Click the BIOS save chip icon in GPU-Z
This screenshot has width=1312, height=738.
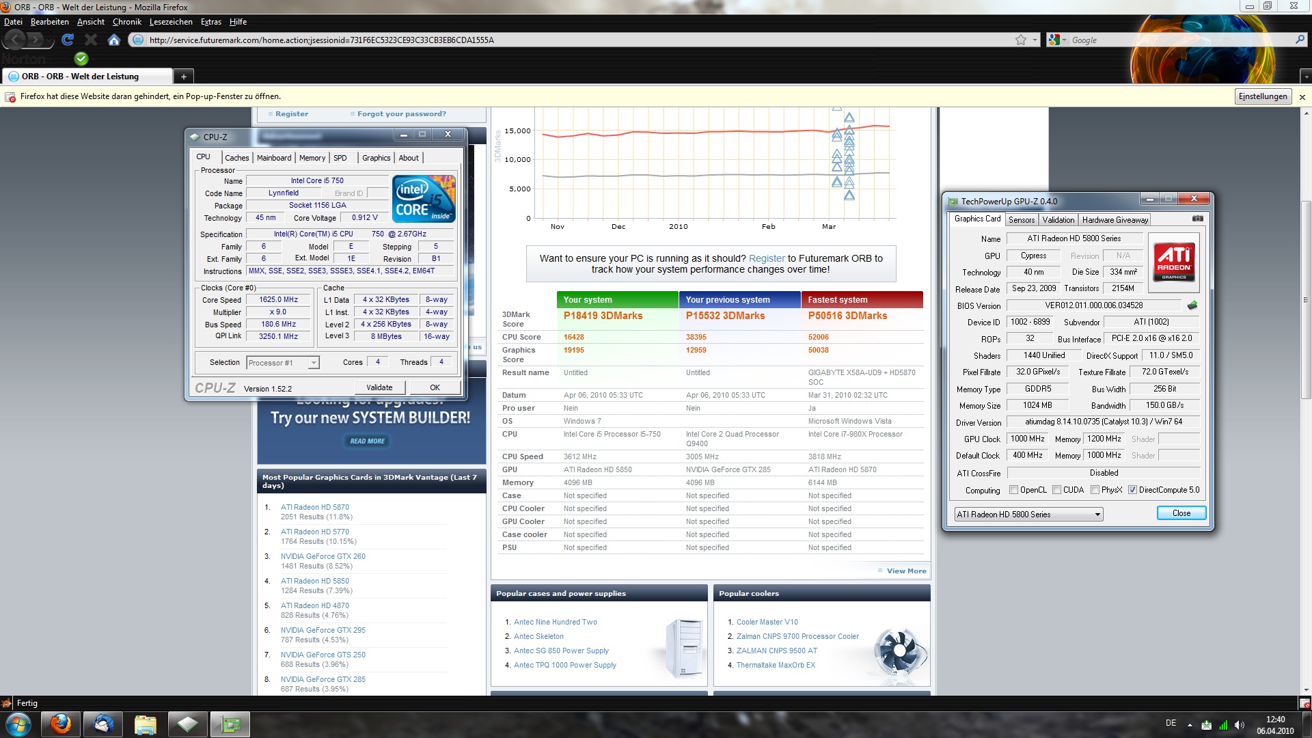(1192, 305)
